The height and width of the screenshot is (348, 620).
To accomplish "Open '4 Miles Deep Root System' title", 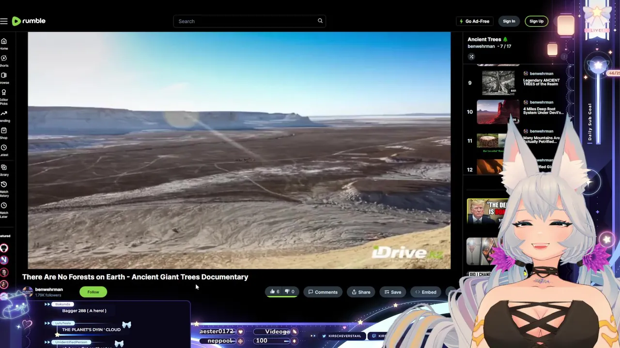I will 543,111.
